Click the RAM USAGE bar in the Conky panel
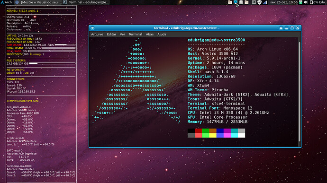This screenshot has width=327, height=183. pyautogui.click(x=65, y=45)
